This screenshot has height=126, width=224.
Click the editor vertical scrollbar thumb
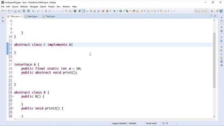(214, 60)
